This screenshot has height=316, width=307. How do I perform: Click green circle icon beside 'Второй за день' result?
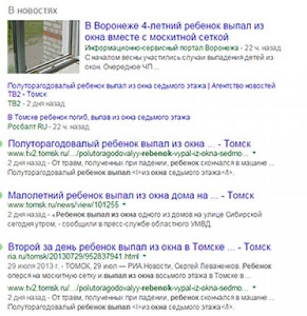1,247
